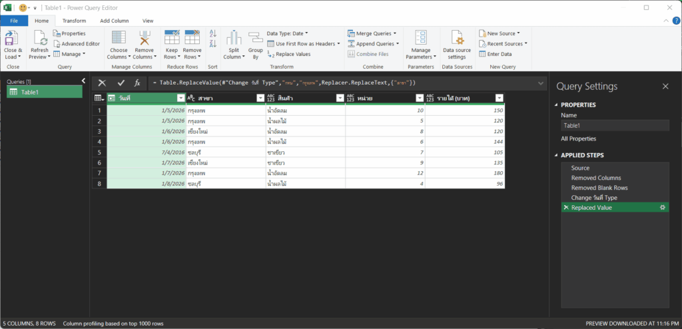Switch to the View tab
Viewport: 682px width, 329px height.
[148, 21]
